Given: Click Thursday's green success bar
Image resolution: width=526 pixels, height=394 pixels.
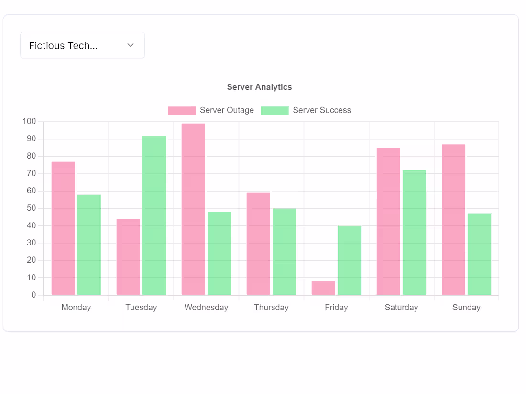Looking at the screenshot, I should coord(285,252).
